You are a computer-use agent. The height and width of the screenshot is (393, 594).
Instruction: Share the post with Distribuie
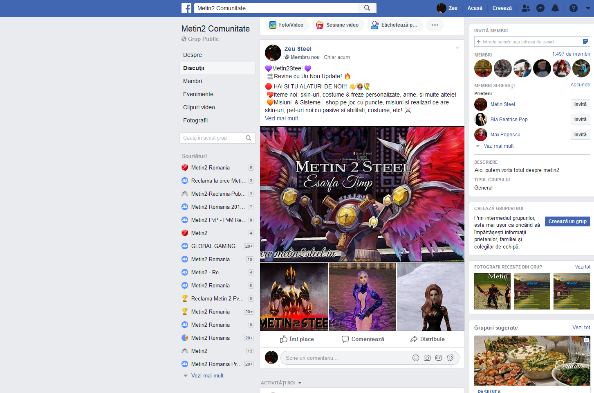point(428,339)
